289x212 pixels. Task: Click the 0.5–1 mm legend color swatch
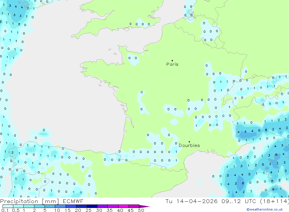click(18, 206)
